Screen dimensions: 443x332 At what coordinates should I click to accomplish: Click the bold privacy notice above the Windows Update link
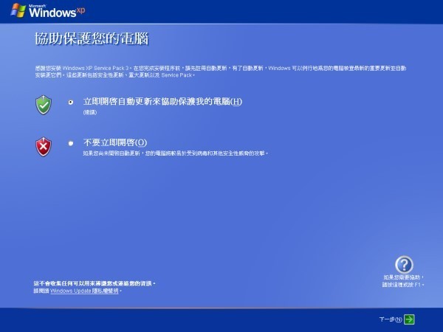pyautogui.click(x=95, y=283)
